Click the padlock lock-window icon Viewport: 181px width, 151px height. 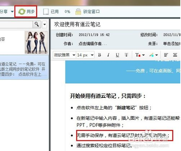click(x=78, y=12)
